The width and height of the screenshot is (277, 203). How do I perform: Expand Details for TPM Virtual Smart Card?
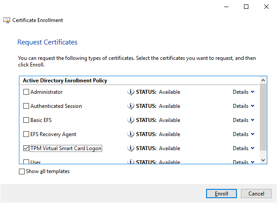coord(244,148)
